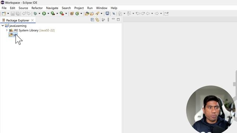
Task: Click the Search flashlight icon
Action: point(97,14)
